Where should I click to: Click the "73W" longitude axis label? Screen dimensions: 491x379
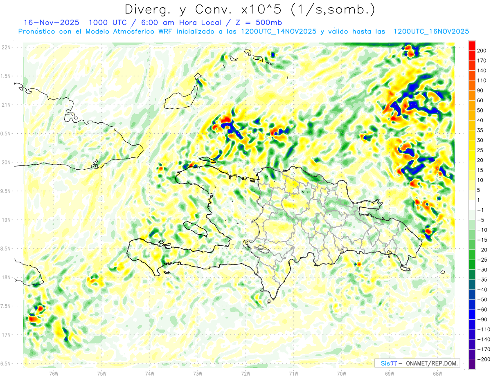[x=197, y=373]
